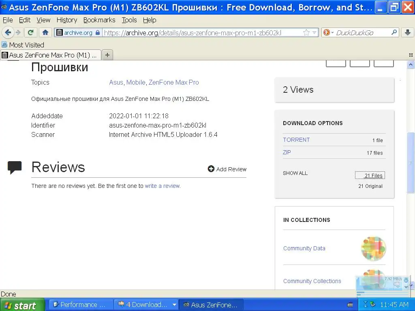
Task: Click the identifier value asus-zenfone-max-pro-m1-zb602kl
Action: (x=158, y=126)
